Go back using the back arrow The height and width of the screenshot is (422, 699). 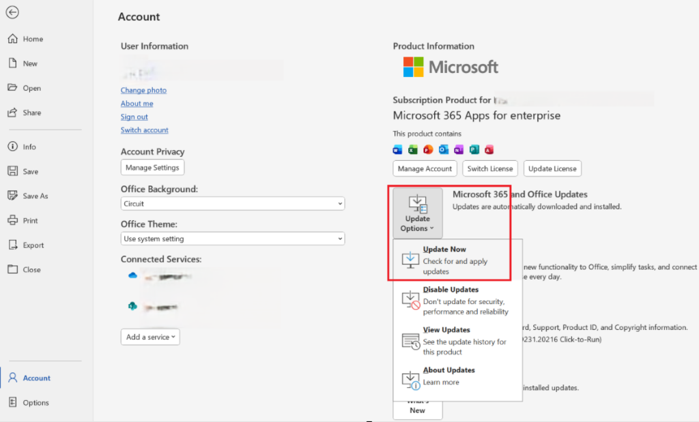point(12,12)
